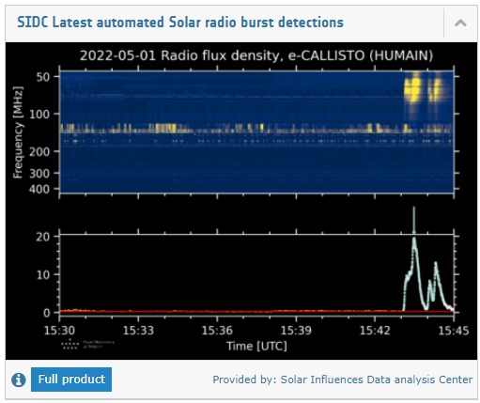480x403 pixels.
Task: Open the SIDC Latest automated Solar radio burst detections title
Action: pyautogui.click(x=180, y=23)
